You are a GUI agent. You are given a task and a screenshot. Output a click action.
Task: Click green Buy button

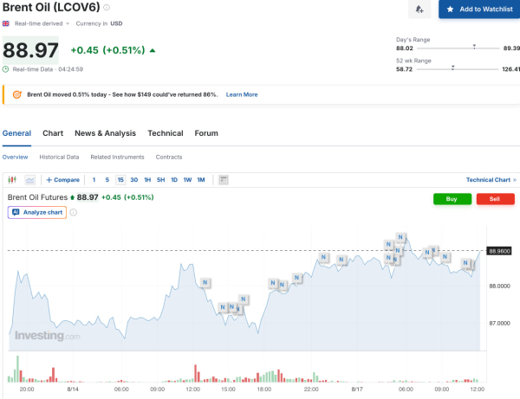click(452, 199)
